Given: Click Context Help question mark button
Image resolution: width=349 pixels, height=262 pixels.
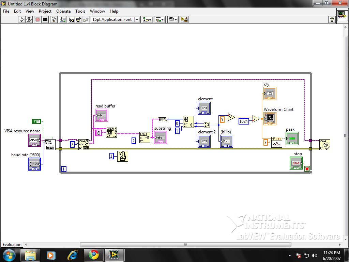Looking at the screenshot, I should pos(332,19).
